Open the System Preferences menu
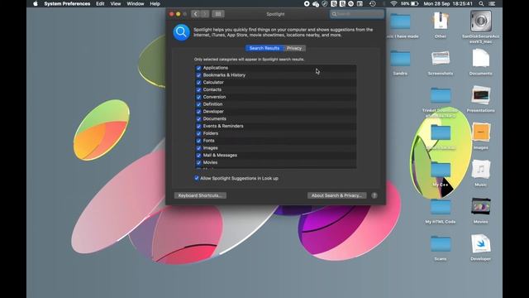The width and height of the screenshot is (529, 298). [67, 3]
